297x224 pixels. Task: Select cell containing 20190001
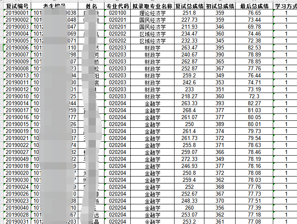pos(17,13)
